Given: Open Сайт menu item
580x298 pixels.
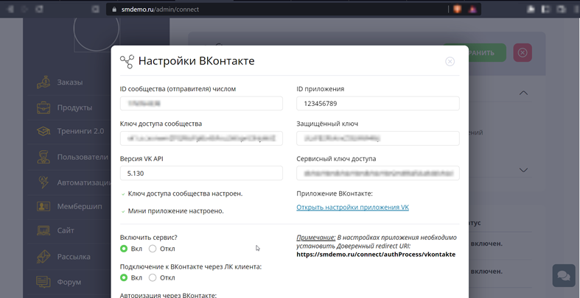Looking at the screenshot, I should tap(66, 230).
